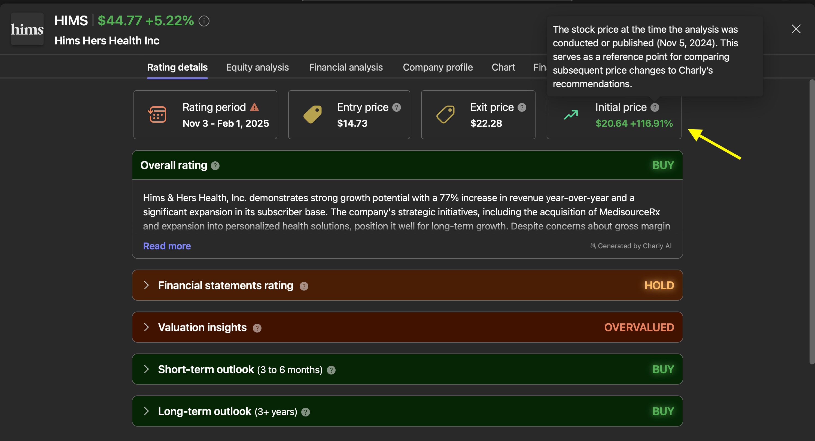Close the HIMS details panel
815x441 pixels.
[x=796, y=29]
